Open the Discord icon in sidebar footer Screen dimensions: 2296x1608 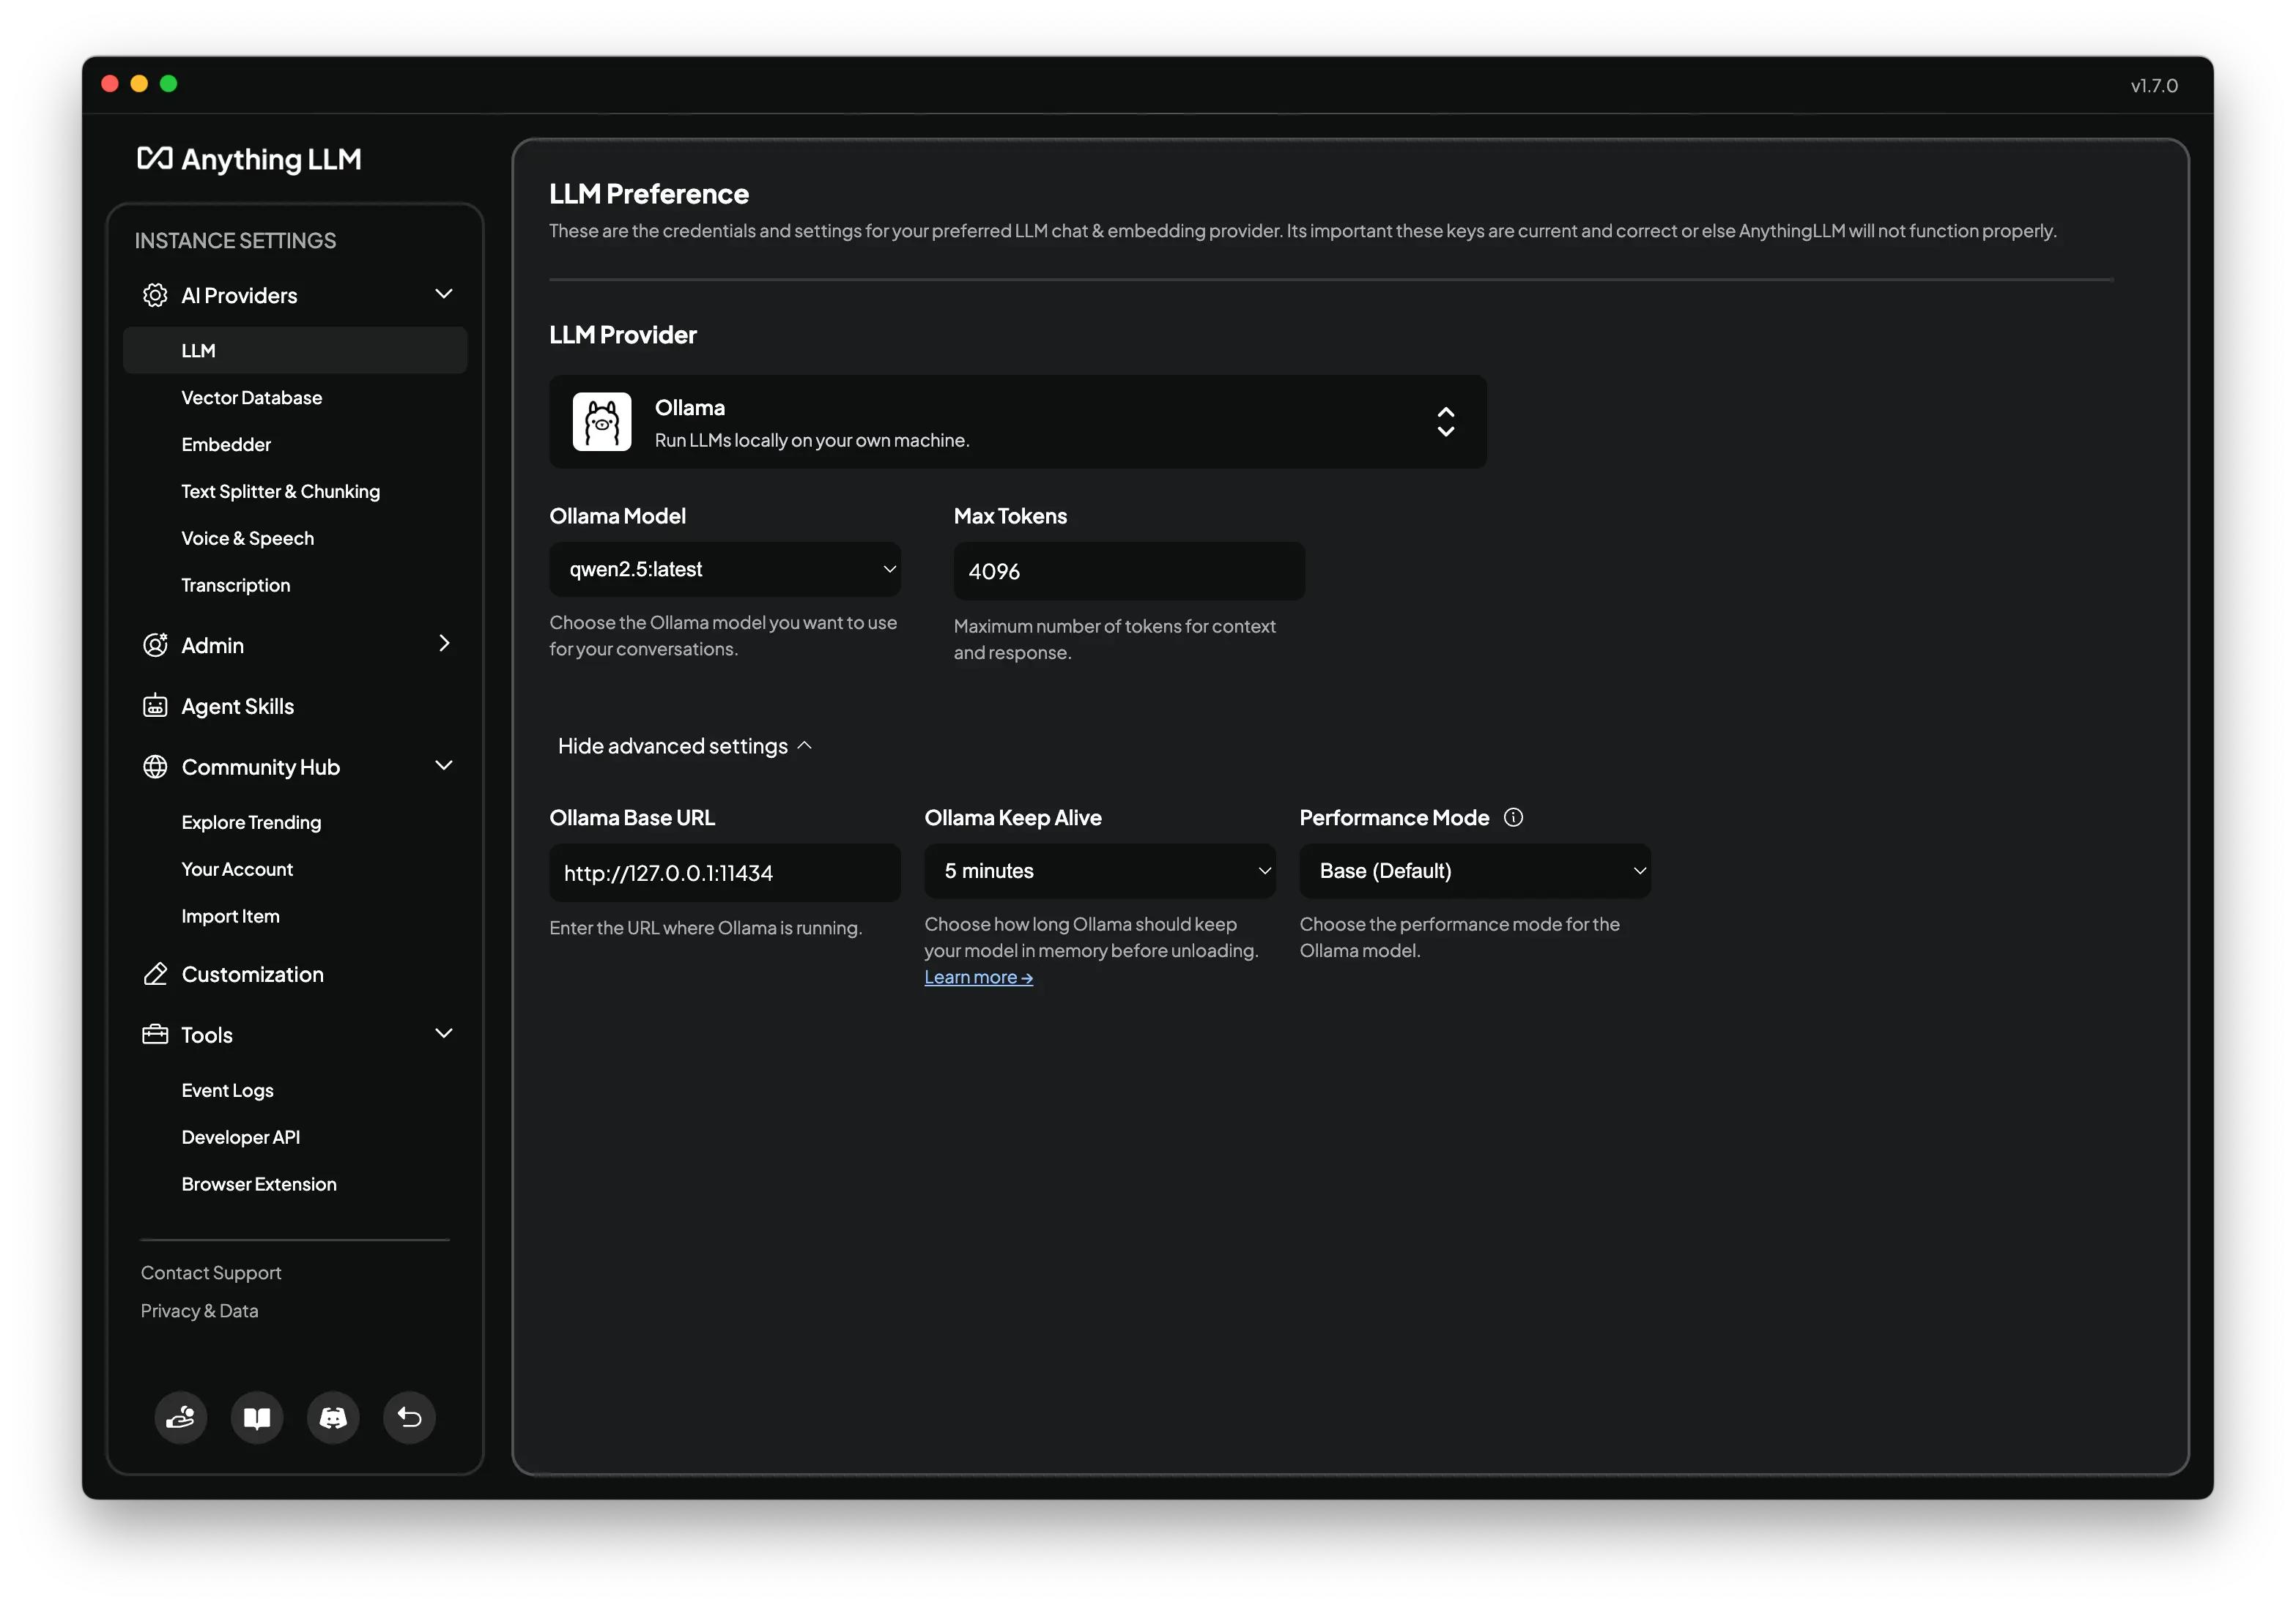(333, 1417)
